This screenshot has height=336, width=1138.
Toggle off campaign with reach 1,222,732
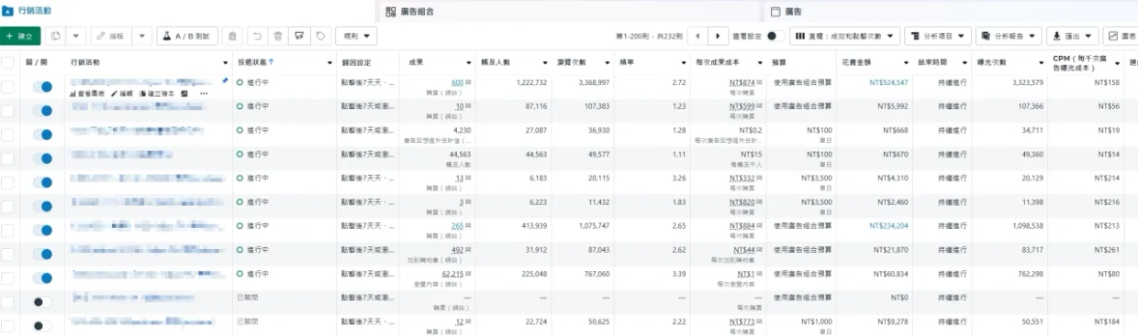pyautogui.click(x=42, y=86)
